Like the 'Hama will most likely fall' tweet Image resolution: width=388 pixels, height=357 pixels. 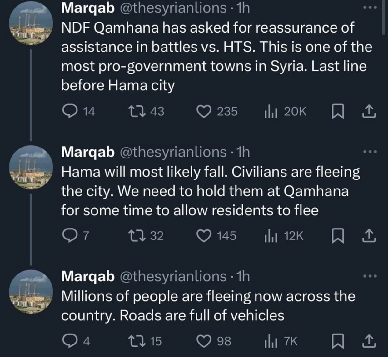click(204, 235)
